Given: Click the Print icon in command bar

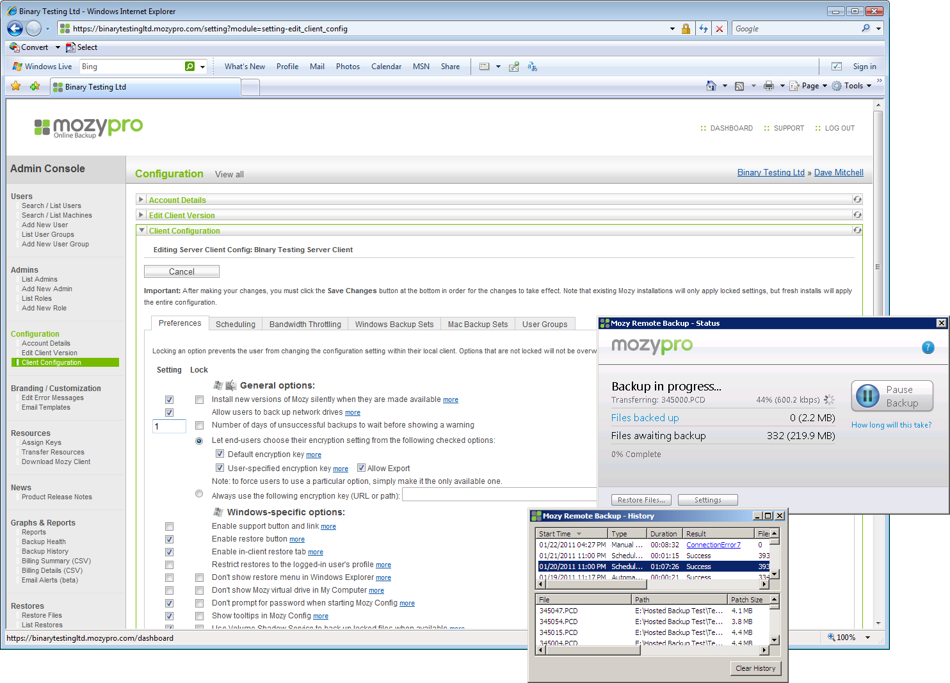Looking at the screenshot, I should coord(769,86).
